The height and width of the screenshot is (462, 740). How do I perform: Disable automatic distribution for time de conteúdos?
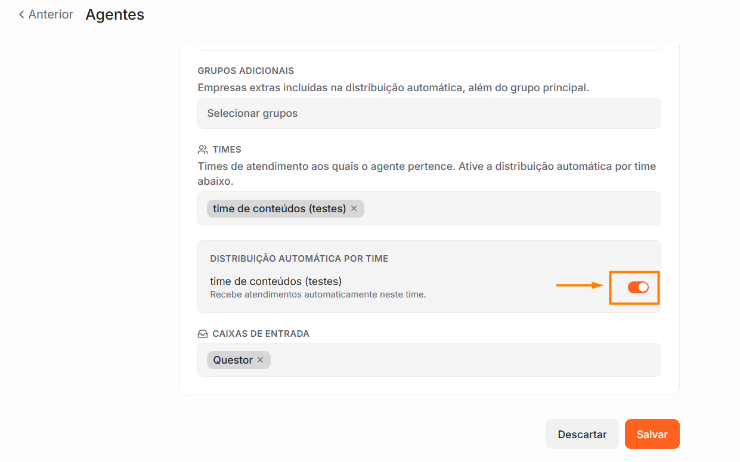(638, 287)
